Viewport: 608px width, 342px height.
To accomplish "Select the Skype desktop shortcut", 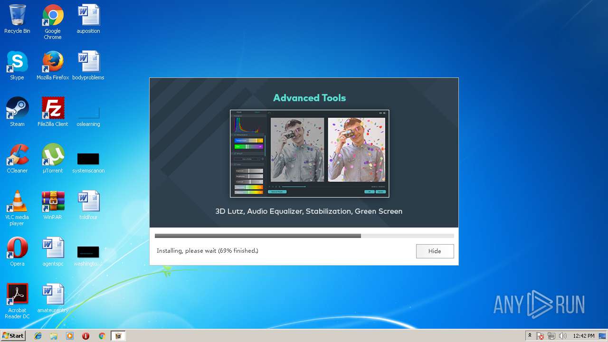I will point(17,66).
